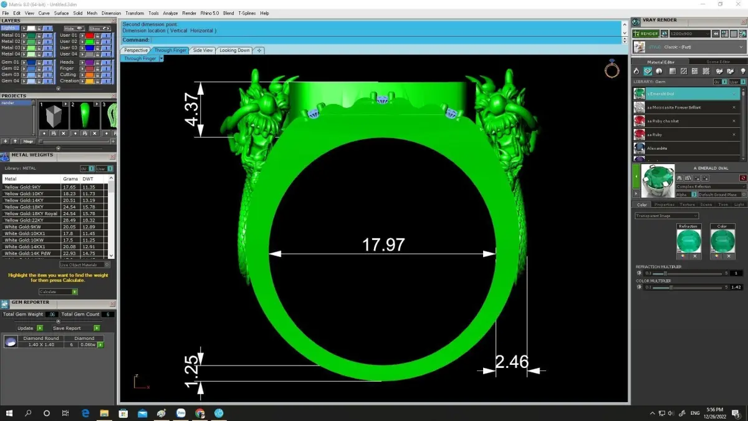Open the Properties tab in material settings
The width and height of the screenshot is (748, 421).
664,205
